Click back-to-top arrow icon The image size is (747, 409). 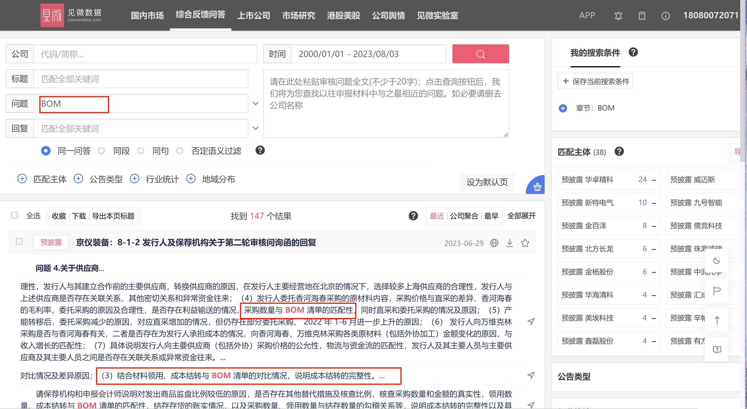[717, 320]
